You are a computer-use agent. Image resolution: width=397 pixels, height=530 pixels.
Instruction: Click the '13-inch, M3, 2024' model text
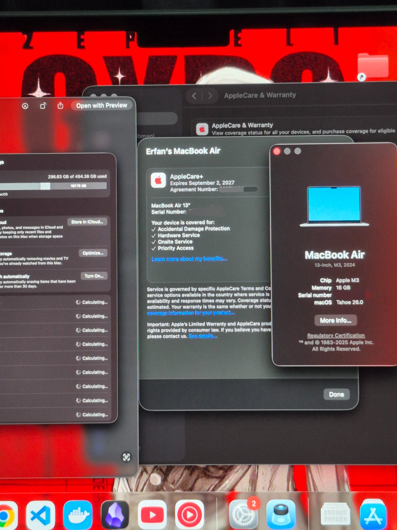[335, 265]
